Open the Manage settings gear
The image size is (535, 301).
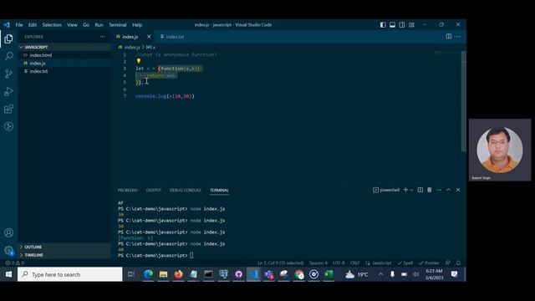point(8,251)
